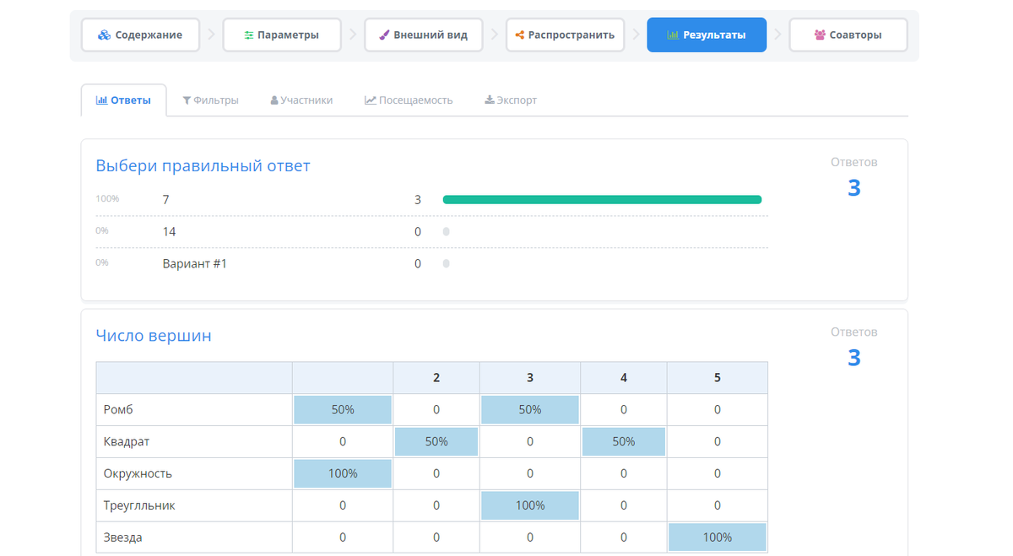Click answer count 3 beside Число вершин
1013x556 pixels.
(854, 359)
